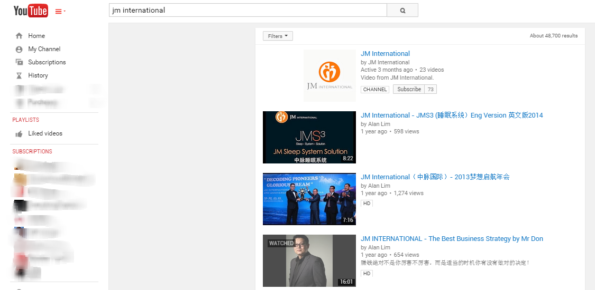The height and width of the screenshot is (290, 595).
Task: Click 'Video from JM International.' description
Action: [x=397, y=78]
